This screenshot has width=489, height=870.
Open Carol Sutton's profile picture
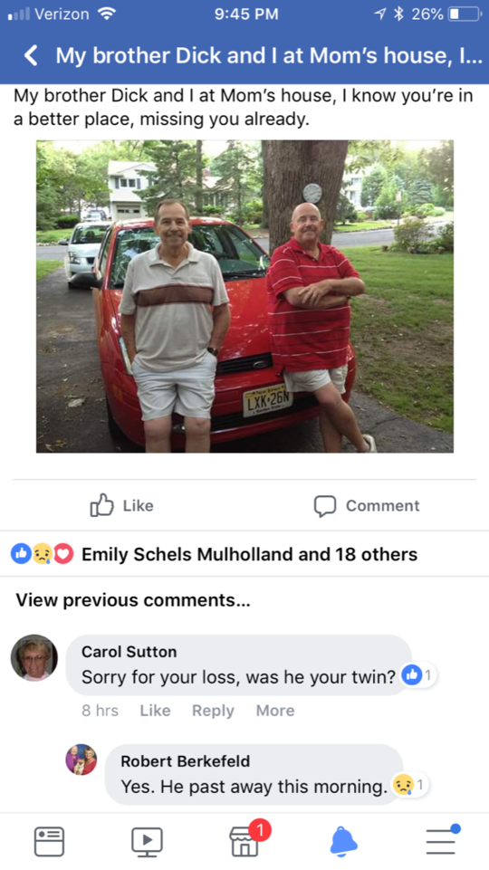pos(34,657)
